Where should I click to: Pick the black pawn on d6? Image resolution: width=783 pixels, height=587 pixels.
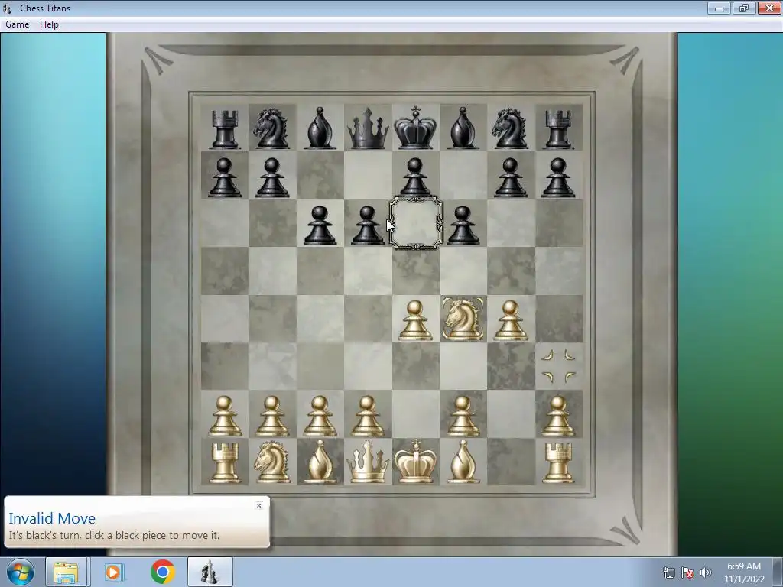[368, 225]
